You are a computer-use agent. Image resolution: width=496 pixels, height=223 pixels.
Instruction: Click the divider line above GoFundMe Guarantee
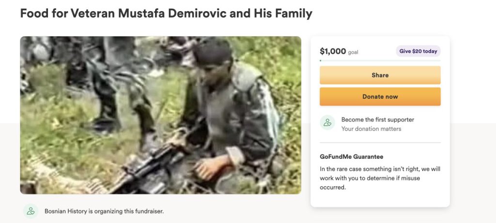point(380,143)
